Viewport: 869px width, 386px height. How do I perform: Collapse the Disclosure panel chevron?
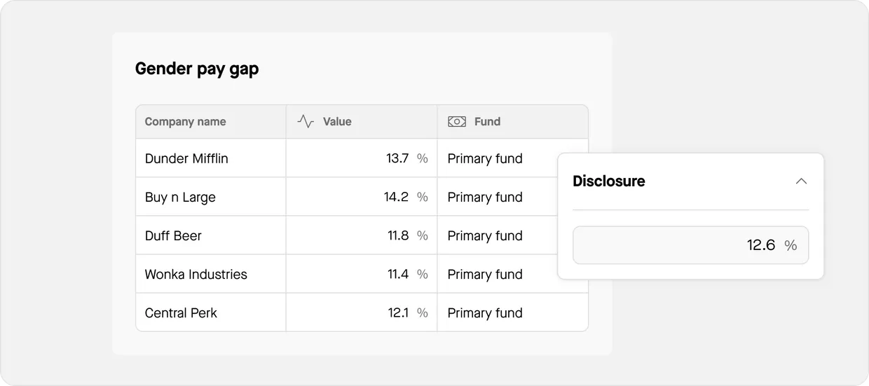click(x=801, y=181)
